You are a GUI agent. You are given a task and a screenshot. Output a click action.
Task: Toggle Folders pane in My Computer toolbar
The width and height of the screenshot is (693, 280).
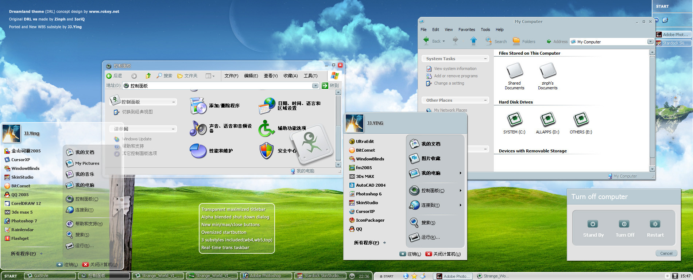pos(524,41)
